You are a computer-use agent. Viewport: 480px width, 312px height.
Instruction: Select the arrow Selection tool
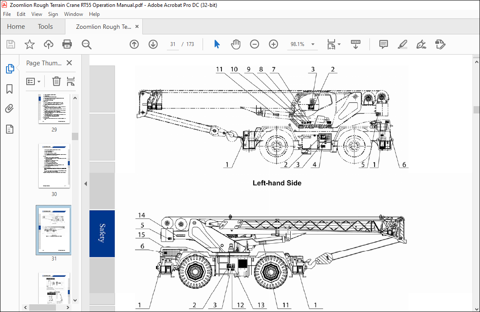pos(217,44)
